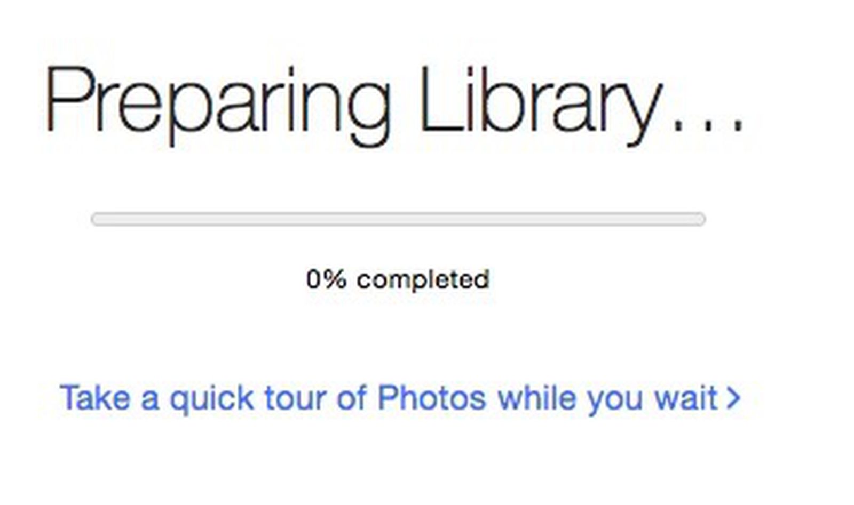Select the '0% completed' label
Screen dimensions: 854x505
398,277
